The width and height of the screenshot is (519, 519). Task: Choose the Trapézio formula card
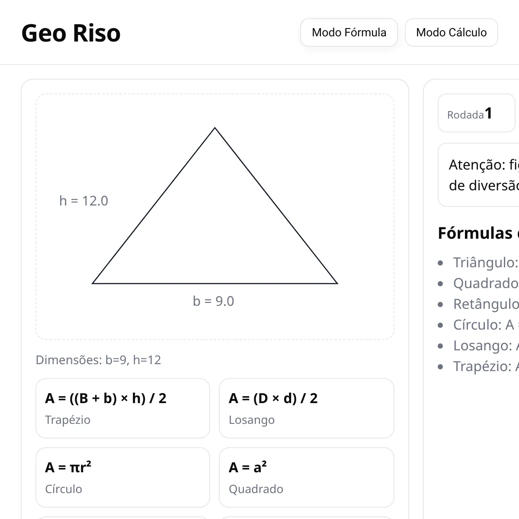[123, 408]
